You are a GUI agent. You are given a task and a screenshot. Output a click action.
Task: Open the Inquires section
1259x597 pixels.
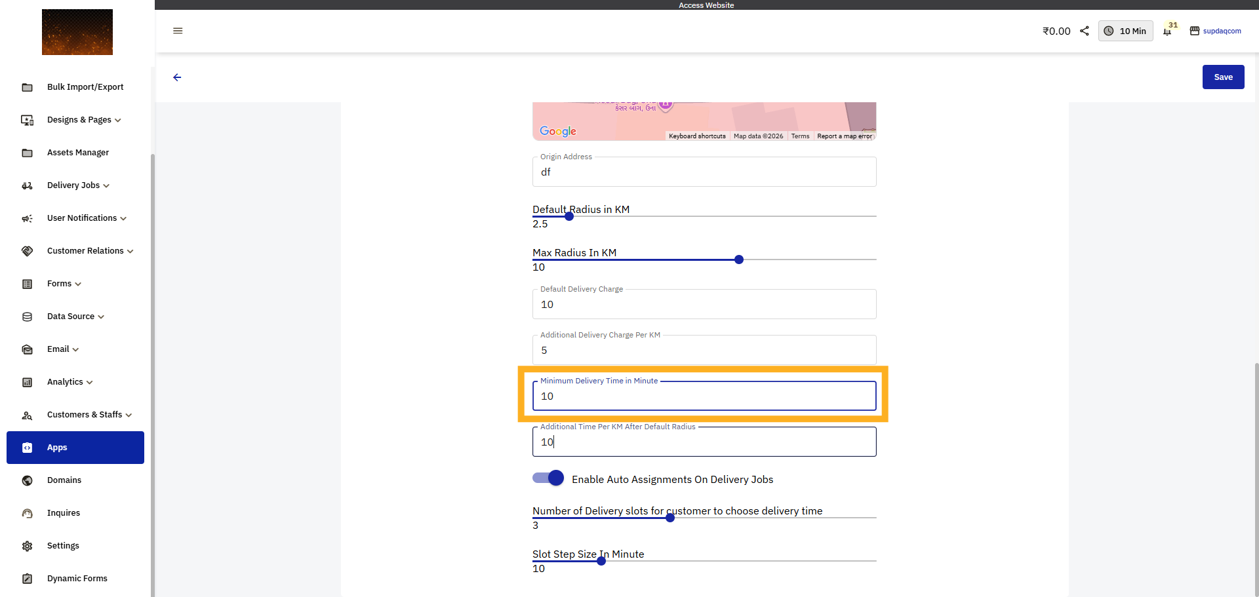(x=75, y=513)
